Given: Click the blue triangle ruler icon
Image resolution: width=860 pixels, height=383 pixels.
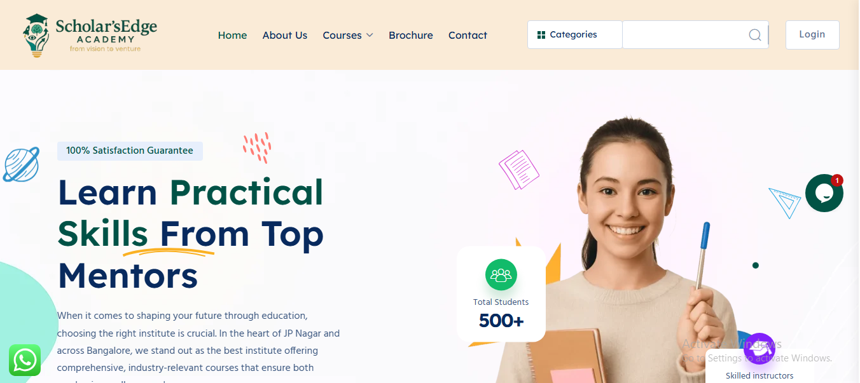Looking at the screenshot, I should pos(784,202).
